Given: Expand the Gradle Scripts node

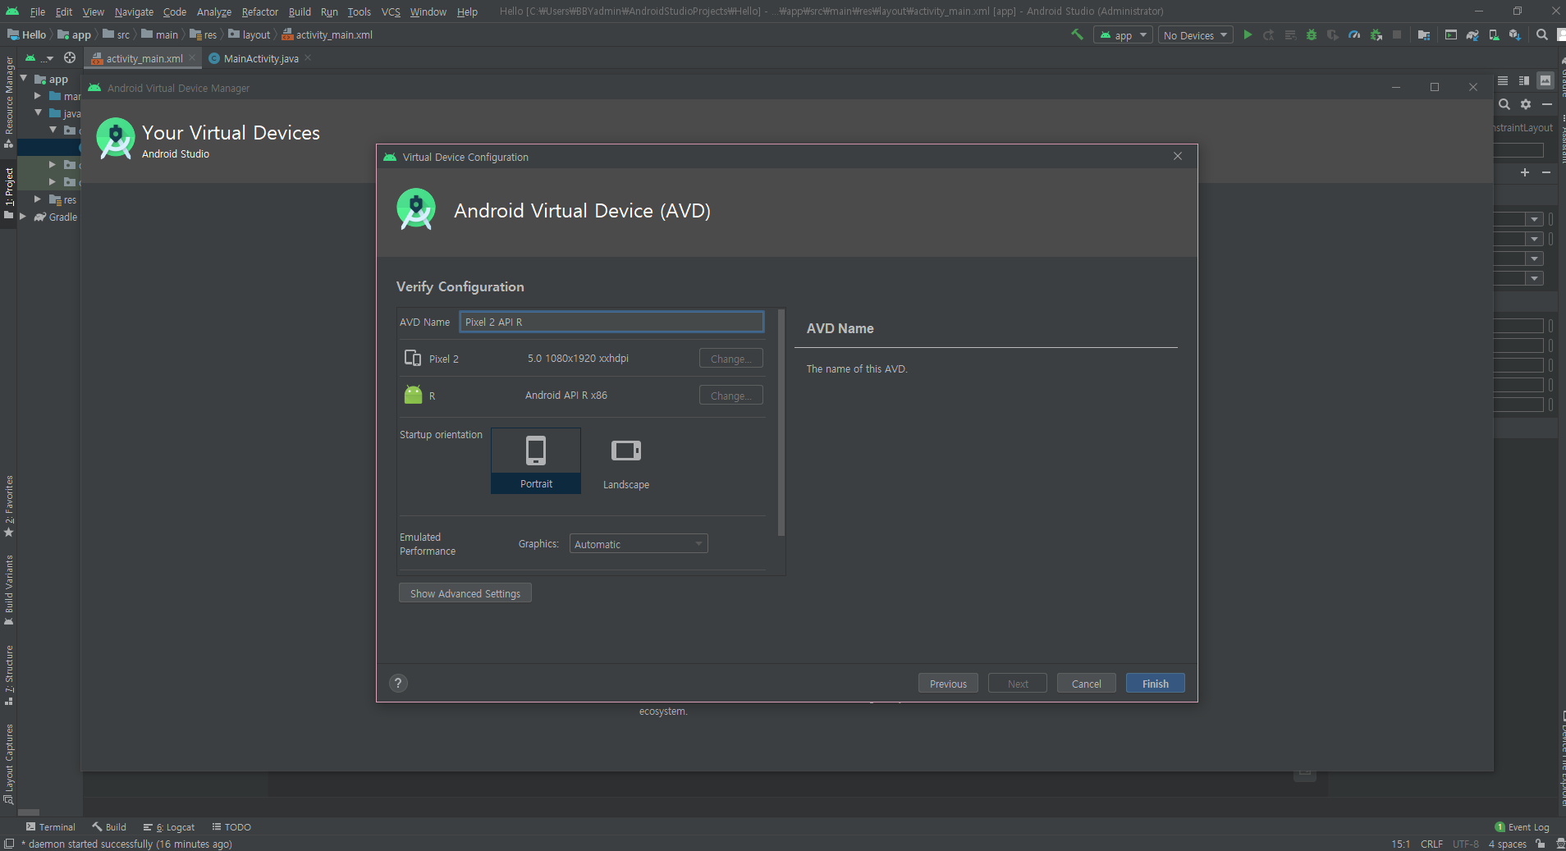Looking at the screenshot, I should click(23, 217).
